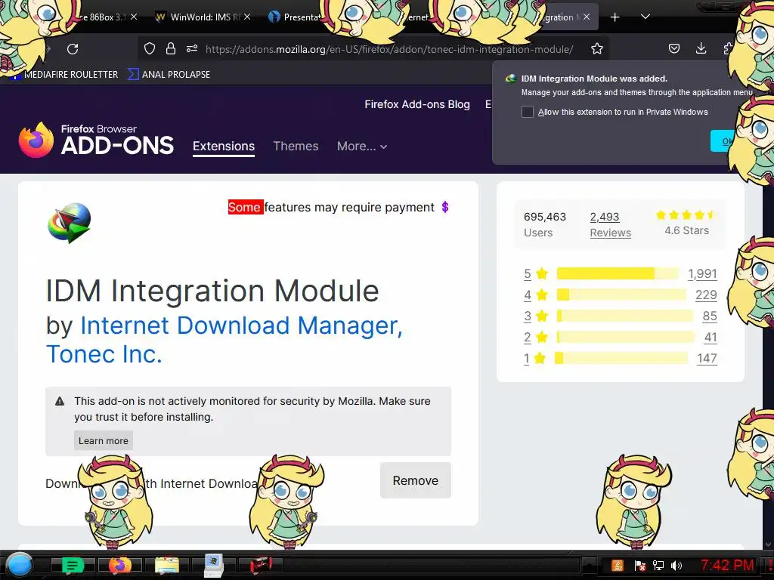
Task: Click the Firefox Browser Add-ons logo
Action: (96, 140)
